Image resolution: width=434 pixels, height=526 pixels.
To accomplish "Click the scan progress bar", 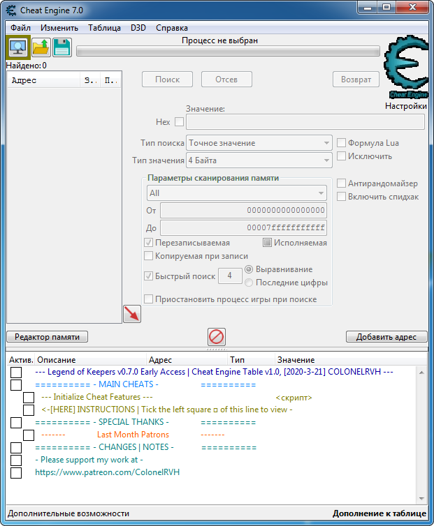I will point(228,51).
